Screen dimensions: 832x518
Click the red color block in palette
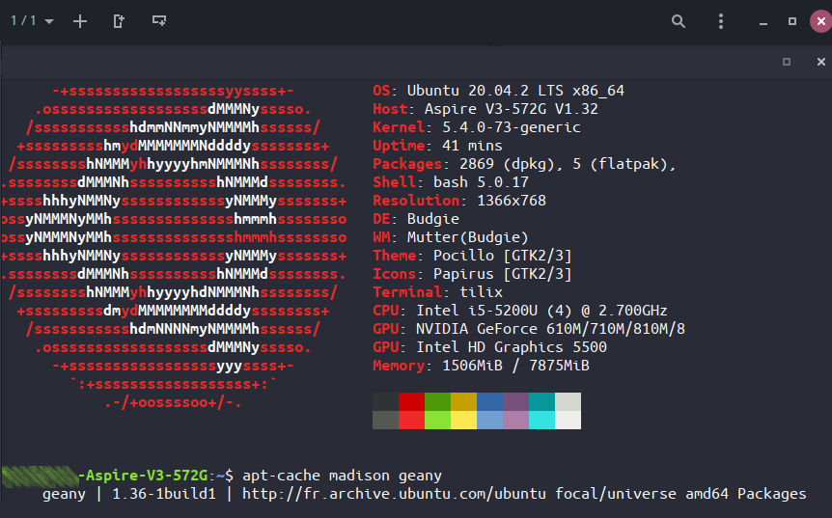[x=411, y=402]
